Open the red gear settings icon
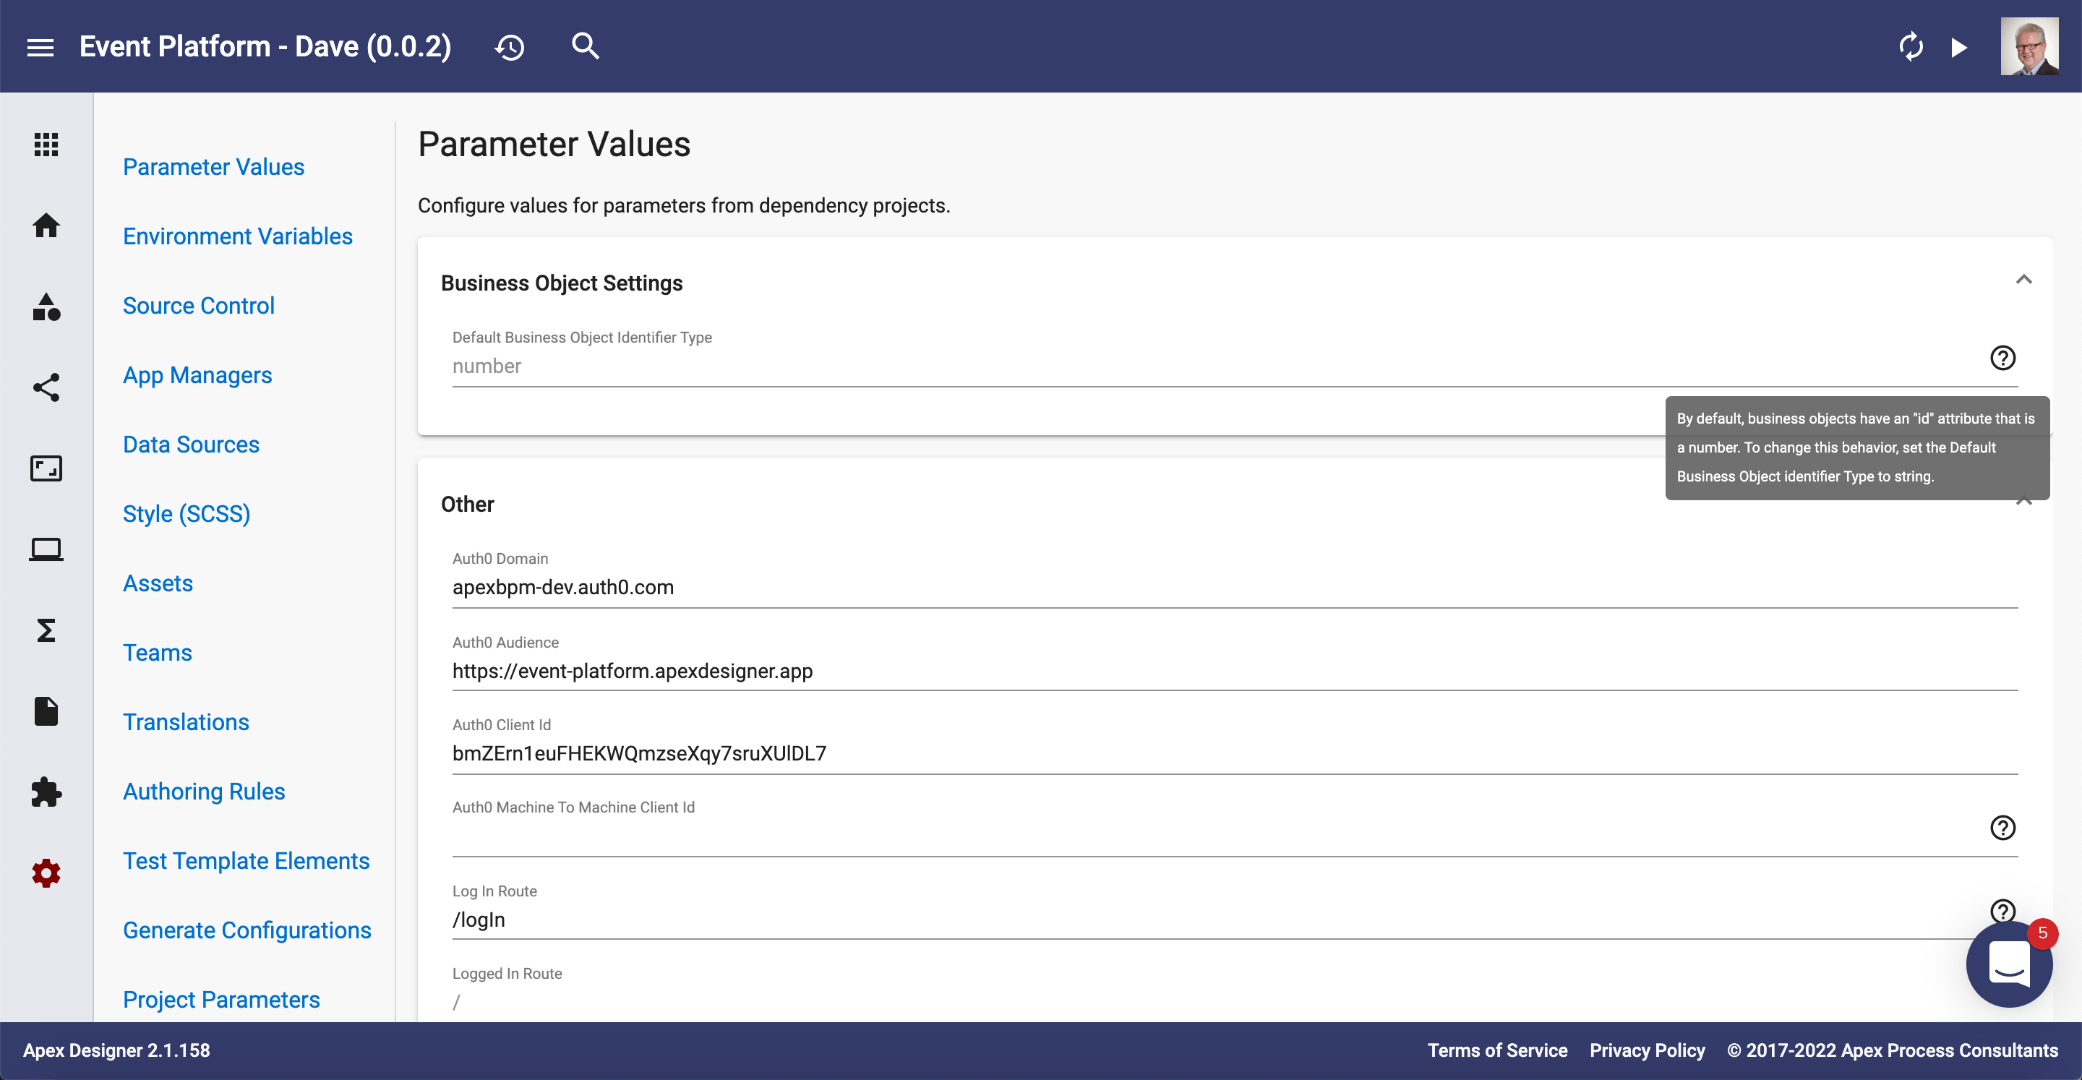The height and width of the screenshot is (1080, 2082). (x=46, y=873)
